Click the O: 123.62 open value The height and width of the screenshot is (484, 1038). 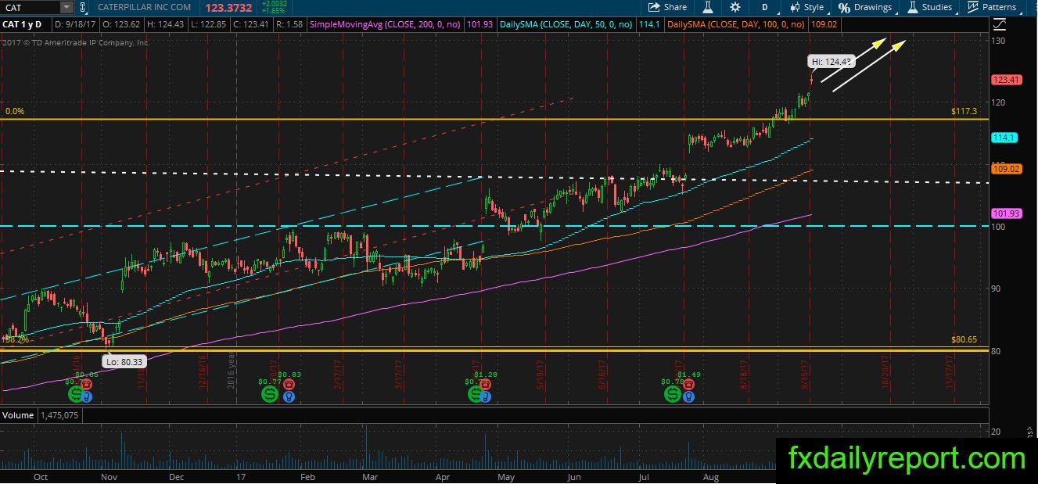click(122, 24)
